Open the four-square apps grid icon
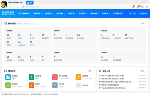This screenshot has height=96, width=150. coord(142,7)
